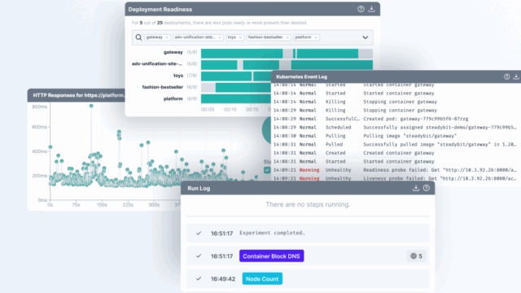Click the 00:10 time axis label
521x293 pixels.
230,110
